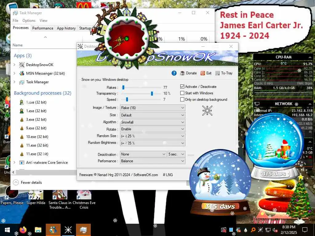Click the DesktopSnowOK snowflake icon in Task Manager list
The height and width of the screenshot is (236, 315).
tap(22, 65)
